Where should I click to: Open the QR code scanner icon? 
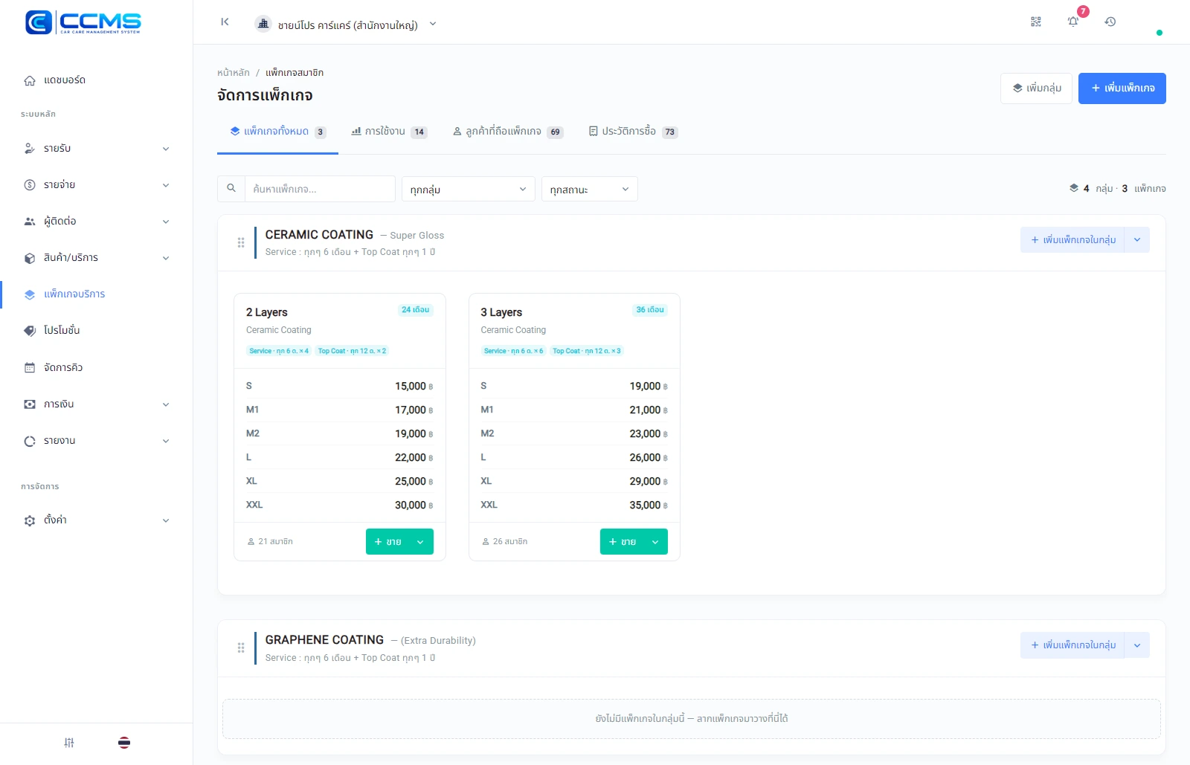pyautogui.click(x=1036, y=22)
